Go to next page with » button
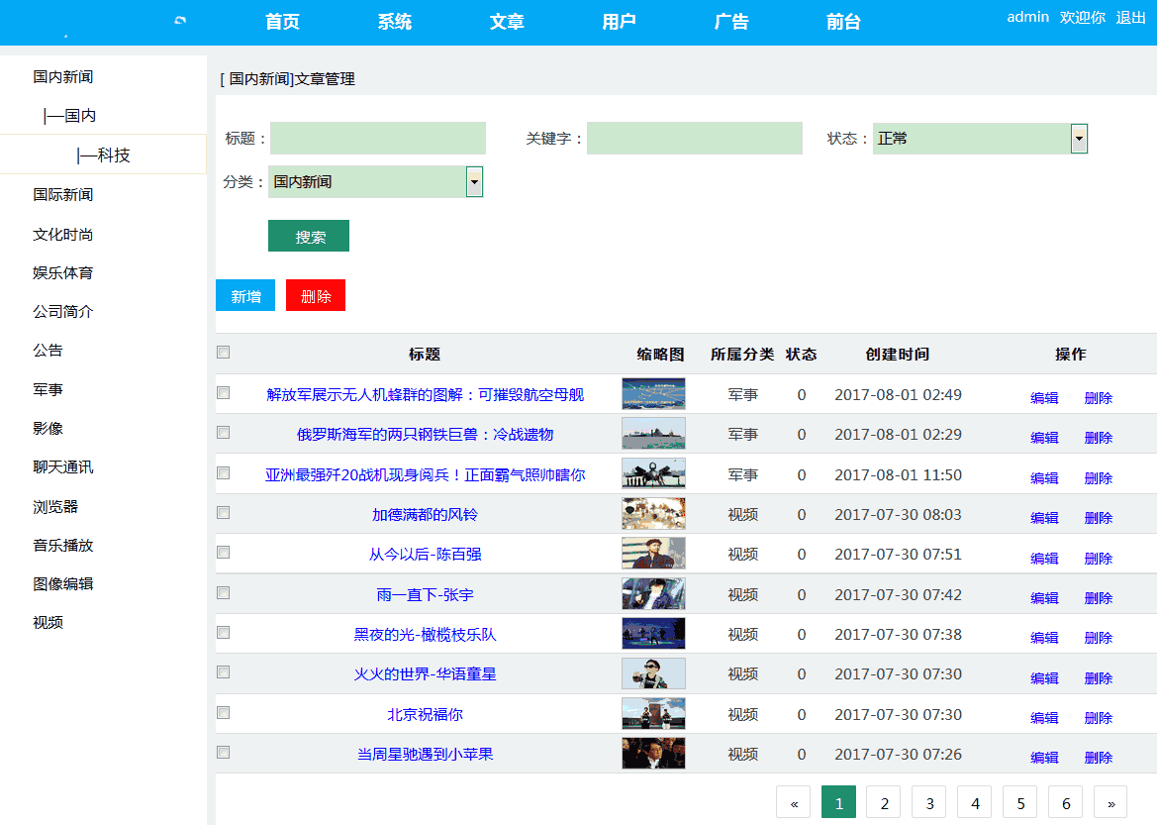The width and height of the screenshot is (1157, 825). click(1110, 803)
